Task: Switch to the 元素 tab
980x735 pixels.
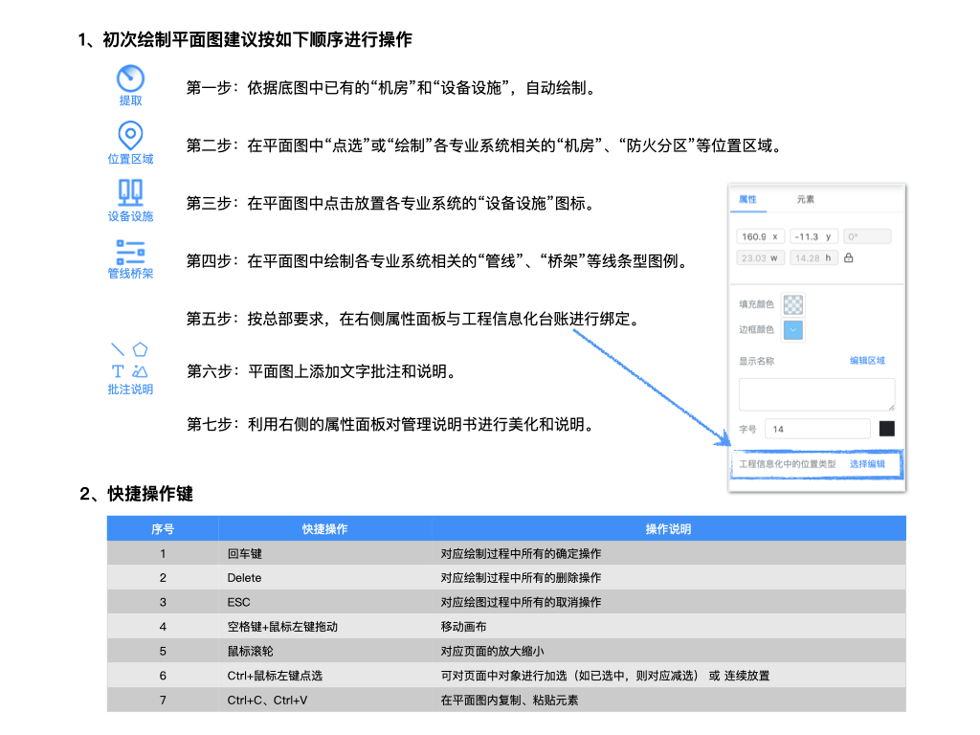Action: point(806,200)
